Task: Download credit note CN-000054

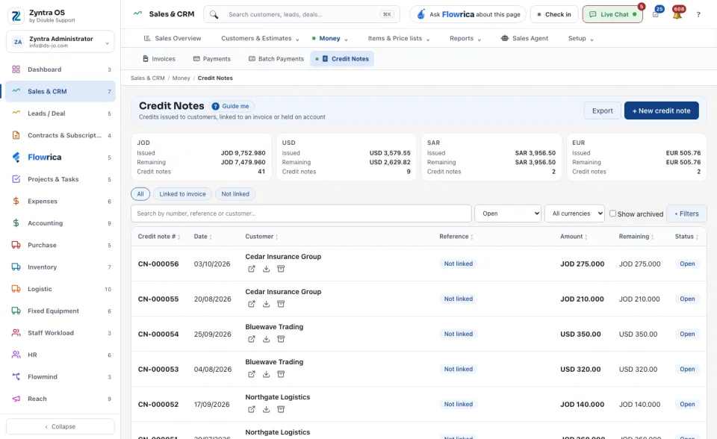Action: click(266, 339)
